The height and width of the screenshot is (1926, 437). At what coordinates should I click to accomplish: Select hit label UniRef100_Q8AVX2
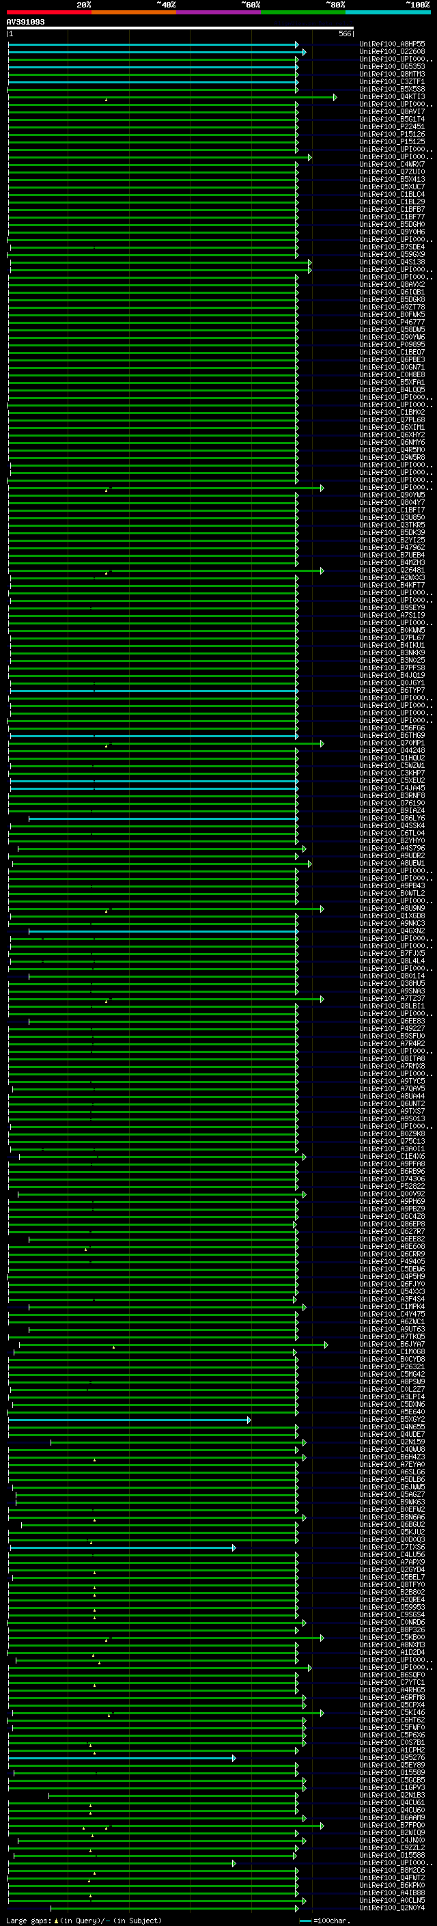pyautogui.click(x=391, y=284)
